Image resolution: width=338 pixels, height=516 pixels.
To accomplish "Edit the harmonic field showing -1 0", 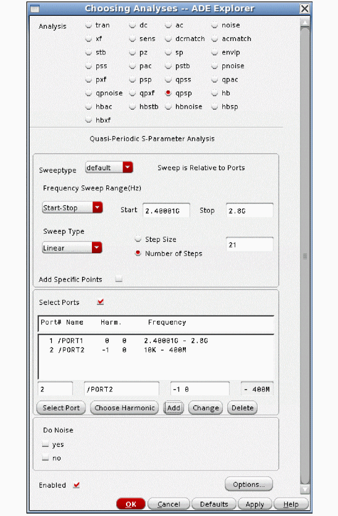I will (x=200, y=389).
